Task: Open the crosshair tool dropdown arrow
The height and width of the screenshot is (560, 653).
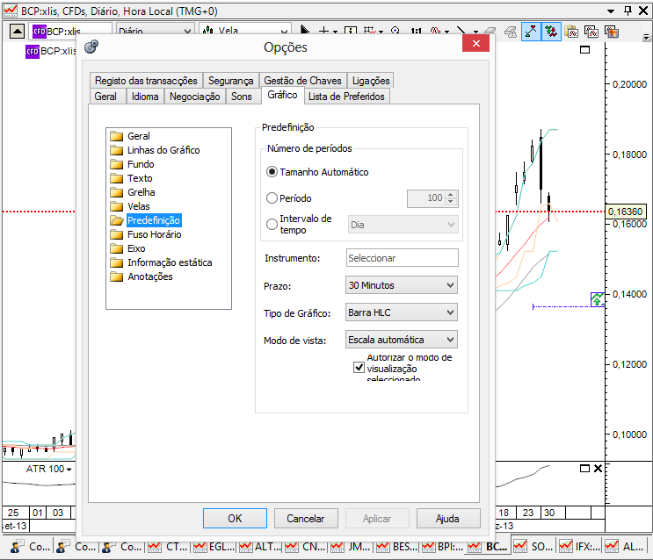Action: [x=335, y=32]
